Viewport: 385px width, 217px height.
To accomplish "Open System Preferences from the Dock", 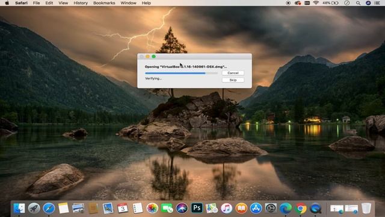I will pyautogui.click(x=271, y=208).
